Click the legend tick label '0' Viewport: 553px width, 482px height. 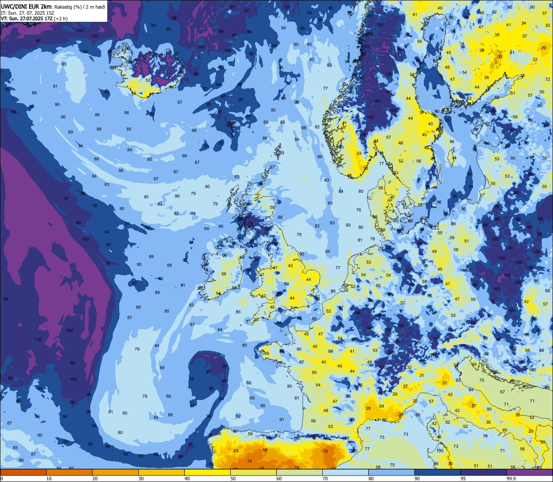(x=1, y=479)
